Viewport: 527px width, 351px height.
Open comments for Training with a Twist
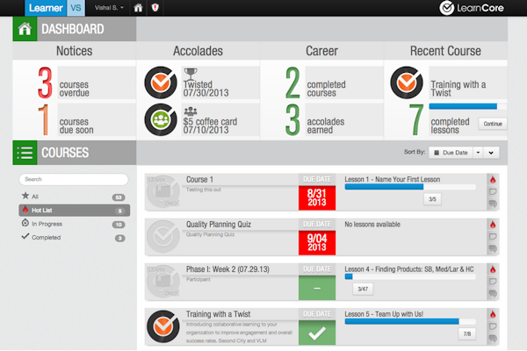click(x=493, y=337)
